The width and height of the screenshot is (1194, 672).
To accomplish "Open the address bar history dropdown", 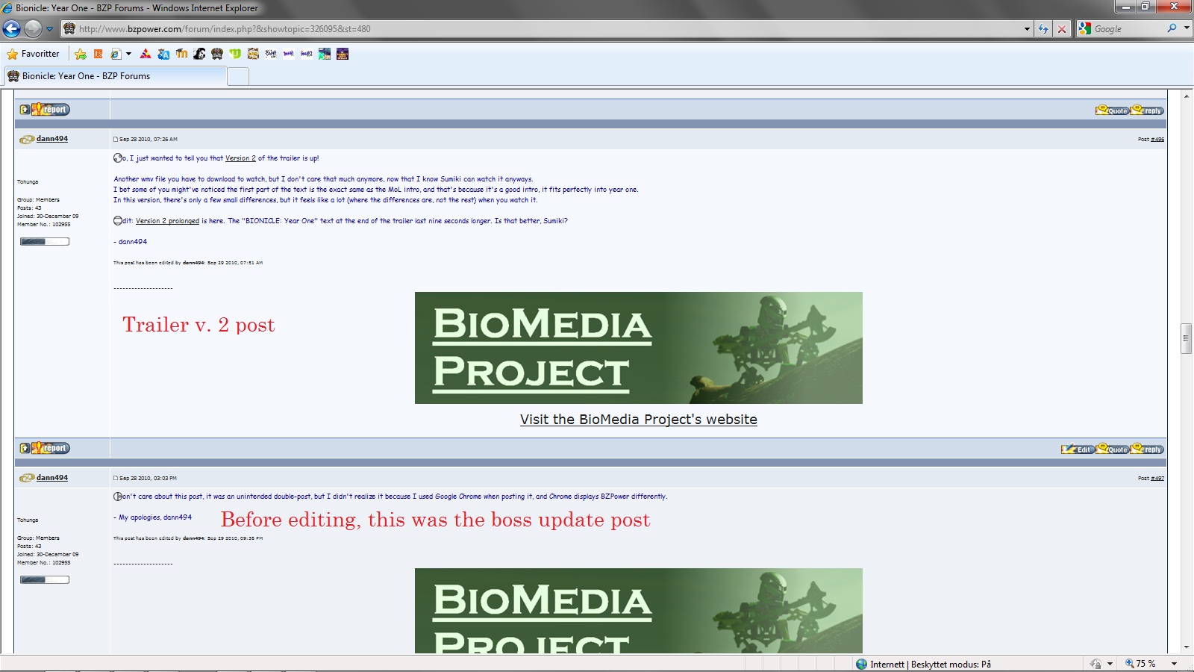I will click(1026, 29).
